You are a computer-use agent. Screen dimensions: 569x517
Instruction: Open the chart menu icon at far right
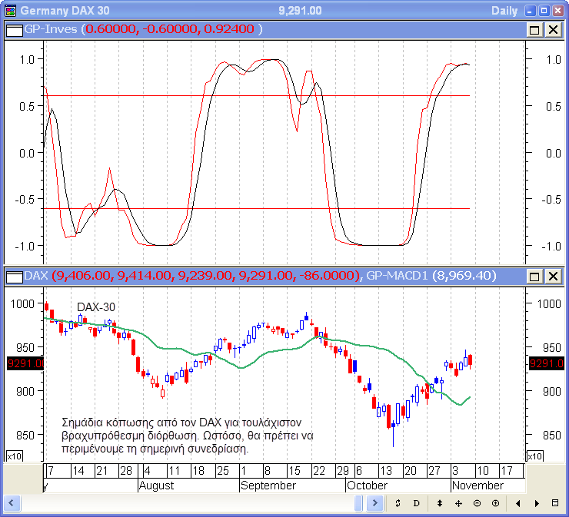[x=555, y=503]
